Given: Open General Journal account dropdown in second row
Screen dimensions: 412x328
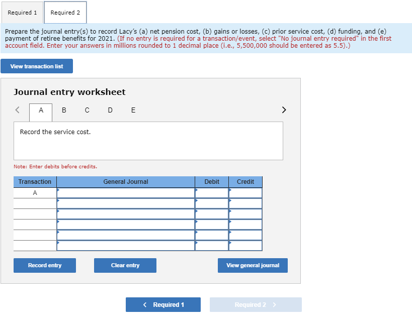Looking at the screenshot, I should coord(126,203).
